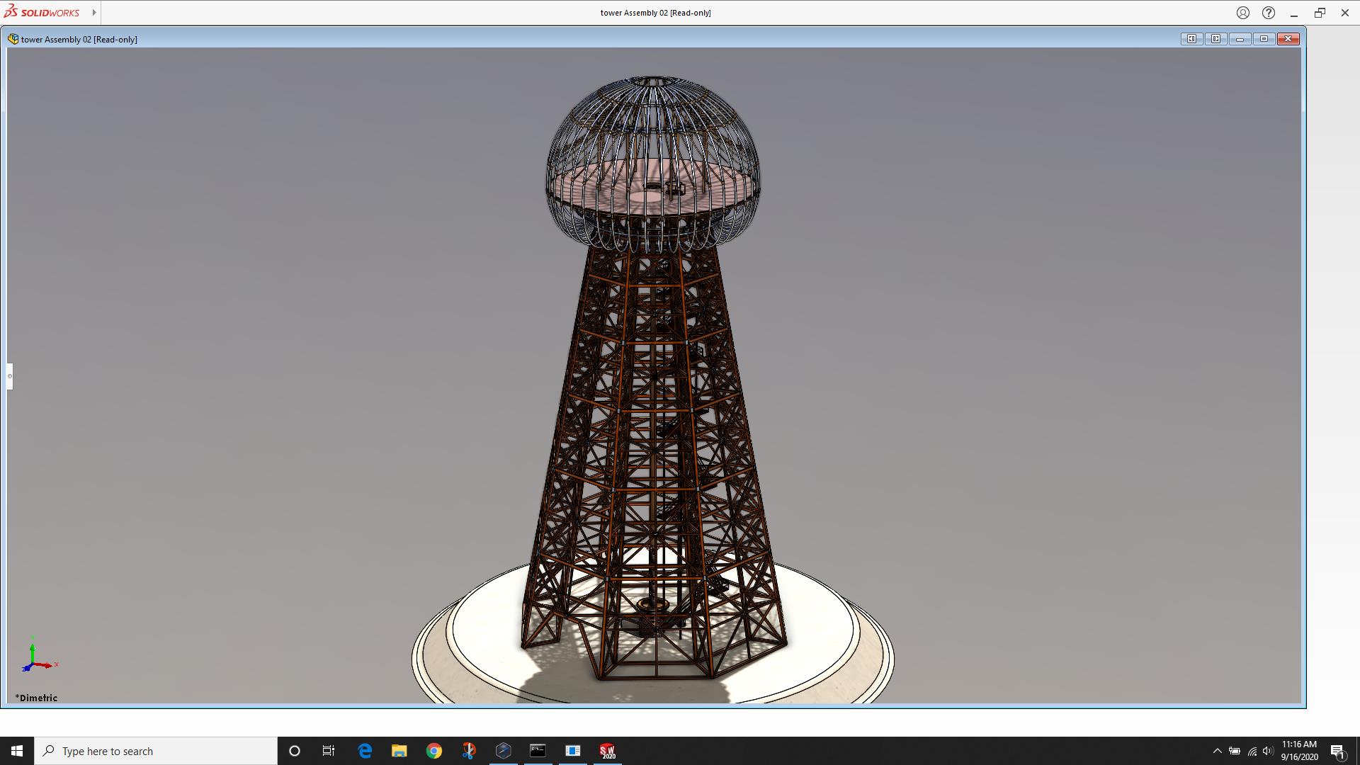The width and height of the screenshot is (1360, 765).
Task: Open the Snipping Tool taskbar icon
Action: (469, 751)
